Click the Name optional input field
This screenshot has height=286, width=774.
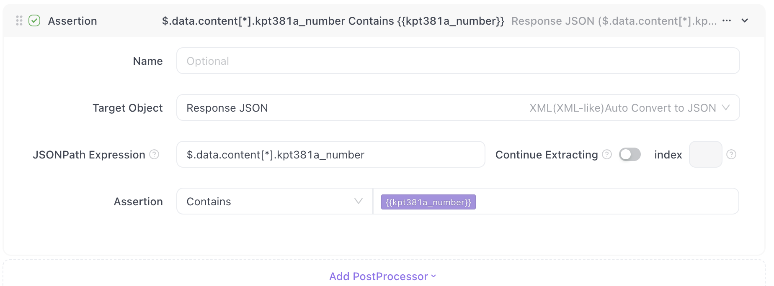point(458,61)
